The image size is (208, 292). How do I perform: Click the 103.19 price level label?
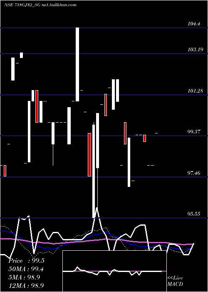pyautogui.click(x=195, y=50)
